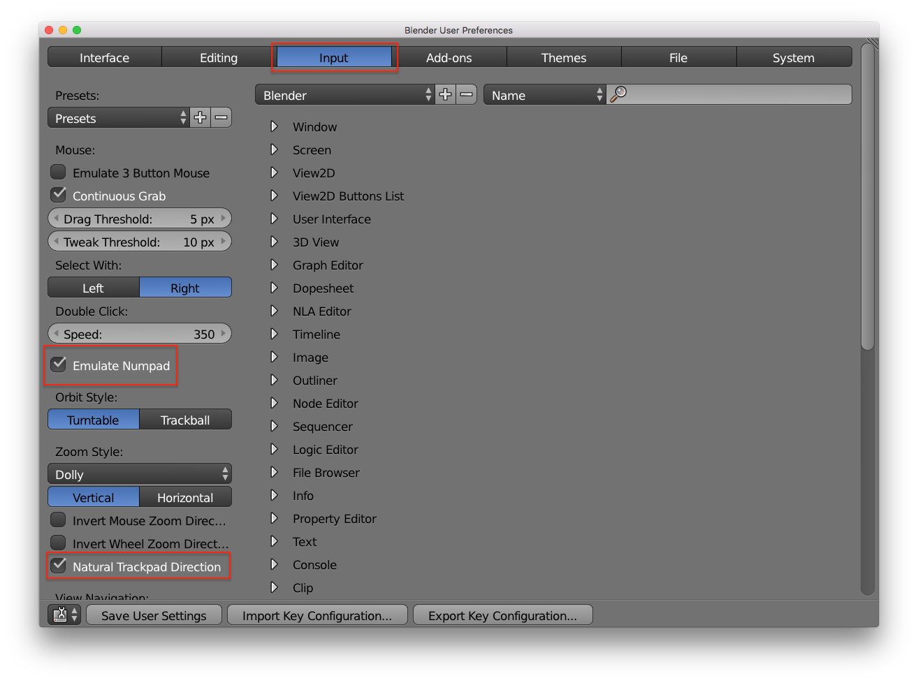
Task: Remove the current keymap with the minus icon
Action: [x=466, y=94]
